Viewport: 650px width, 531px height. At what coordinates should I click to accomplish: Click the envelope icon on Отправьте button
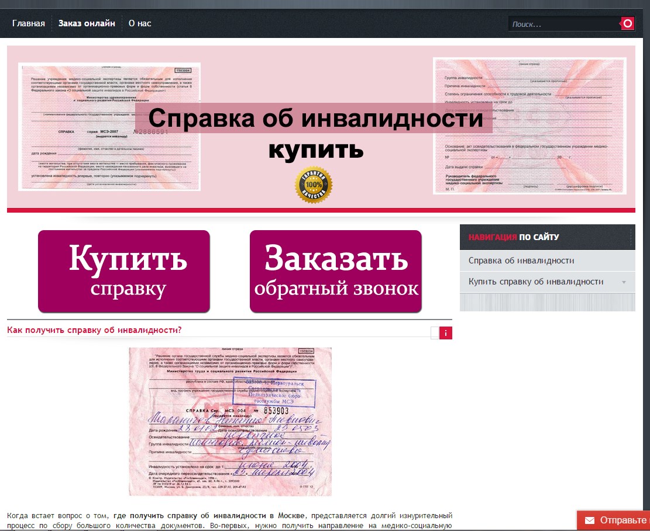(589, 520)
